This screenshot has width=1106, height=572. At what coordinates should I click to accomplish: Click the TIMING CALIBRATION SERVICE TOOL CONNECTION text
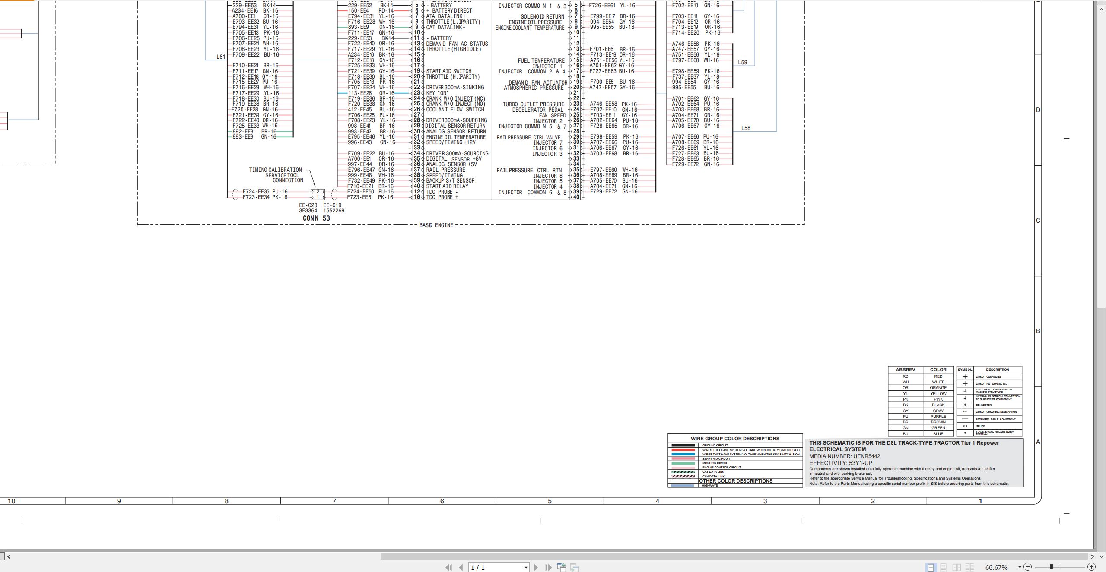tap(276, 175)
